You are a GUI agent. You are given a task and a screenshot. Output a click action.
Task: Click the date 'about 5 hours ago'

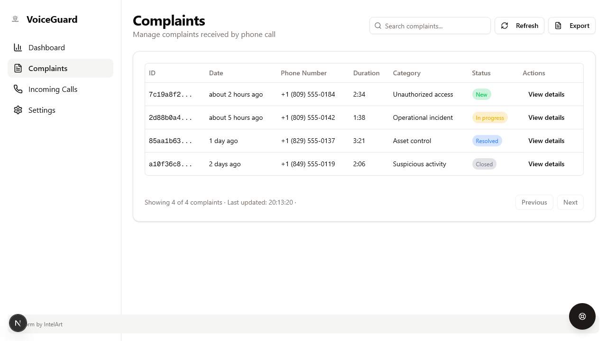[x=236, y=117]
